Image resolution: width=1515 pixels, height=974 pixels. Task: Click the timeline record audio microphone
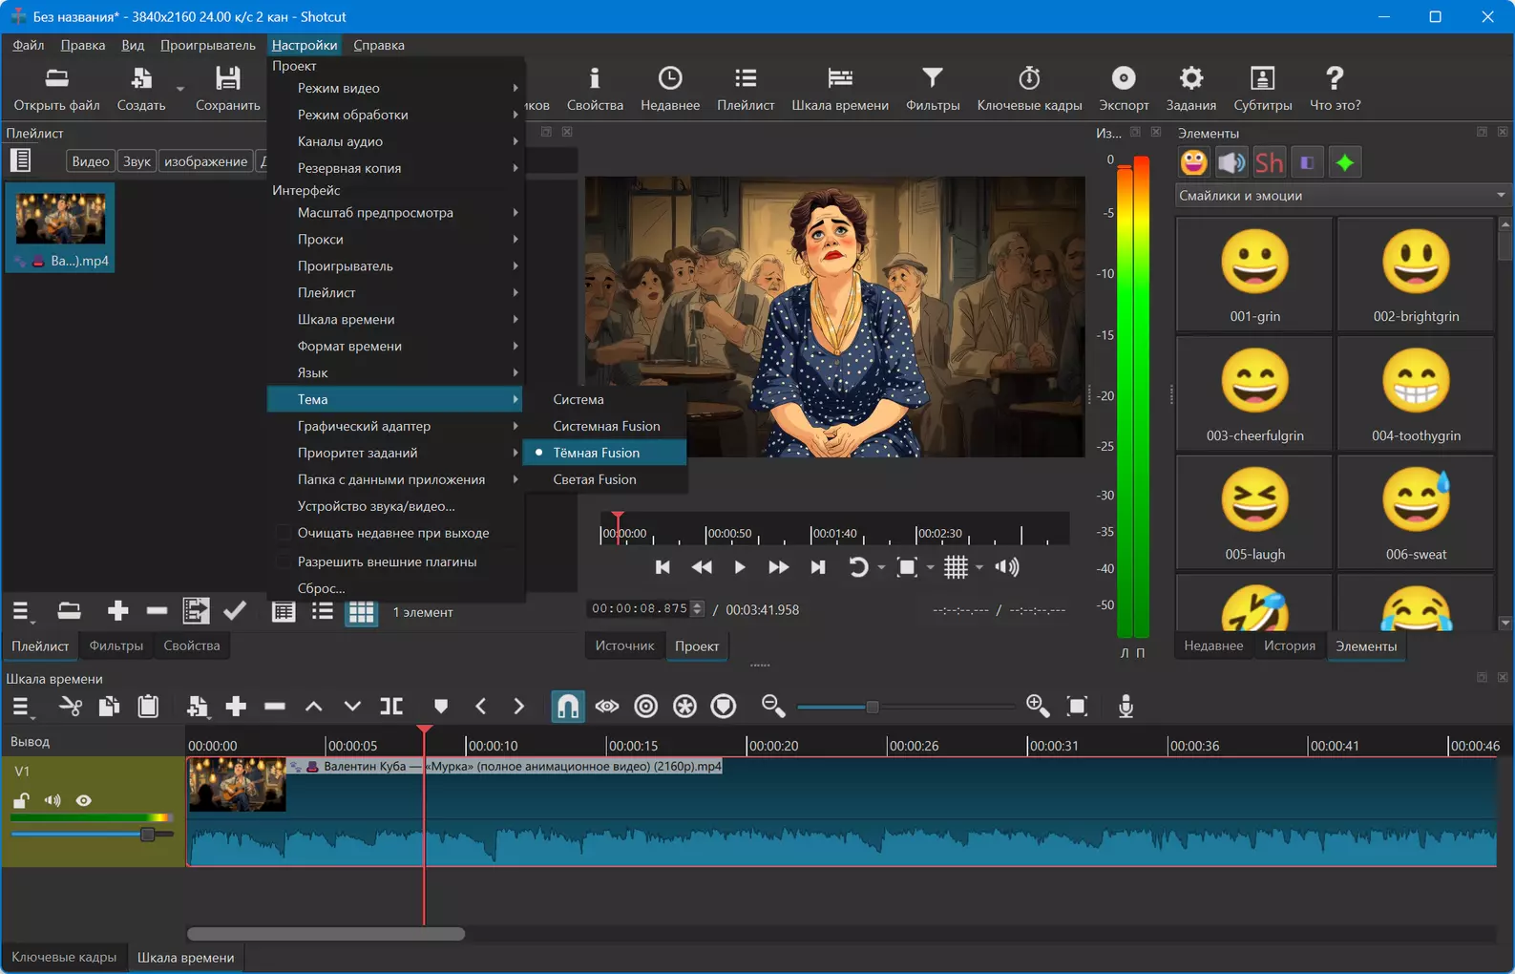[x=1126, y=707]
